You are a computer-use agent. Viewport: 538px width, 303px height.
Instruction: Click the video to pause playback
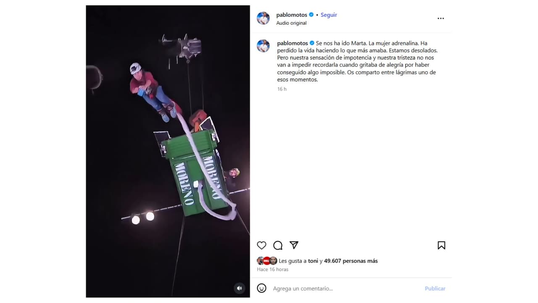(168, 151)
